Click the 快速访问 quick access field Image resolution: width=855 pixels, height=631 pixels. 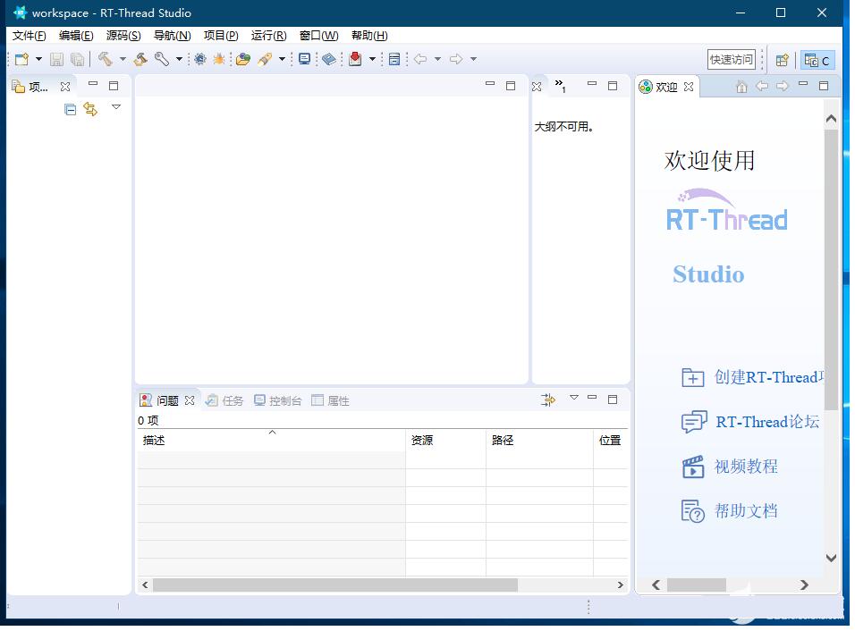732,59
